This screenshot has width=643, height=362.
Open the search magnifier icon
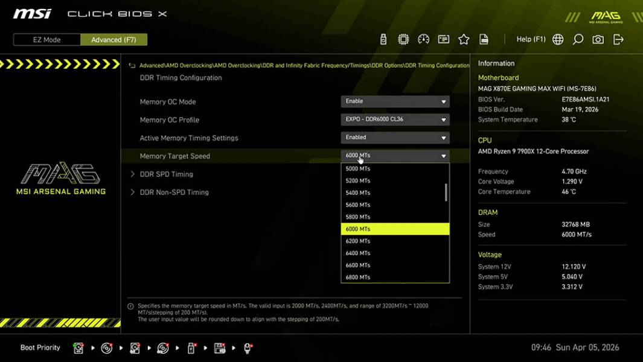click(577, 39)
